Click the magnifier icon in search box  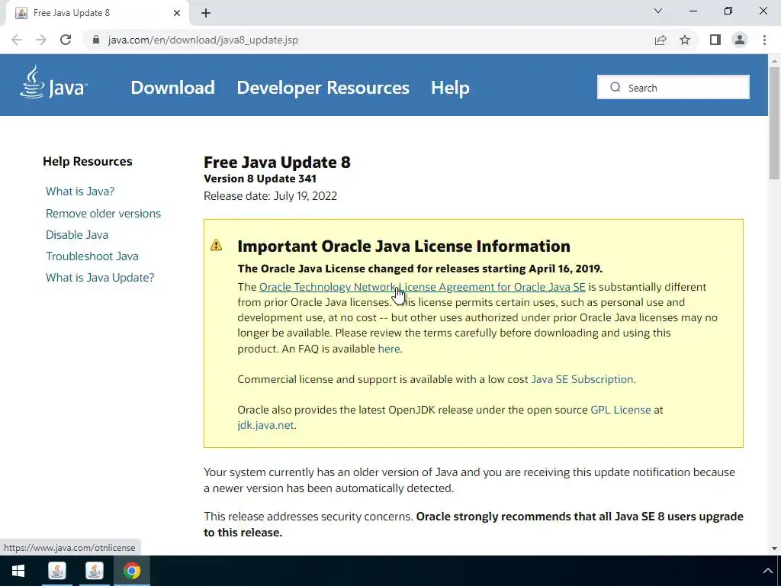[615, 87]
